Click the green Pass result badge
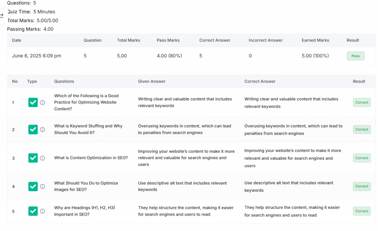This screenshot has height=231, width=378. [x=355, y=56]
